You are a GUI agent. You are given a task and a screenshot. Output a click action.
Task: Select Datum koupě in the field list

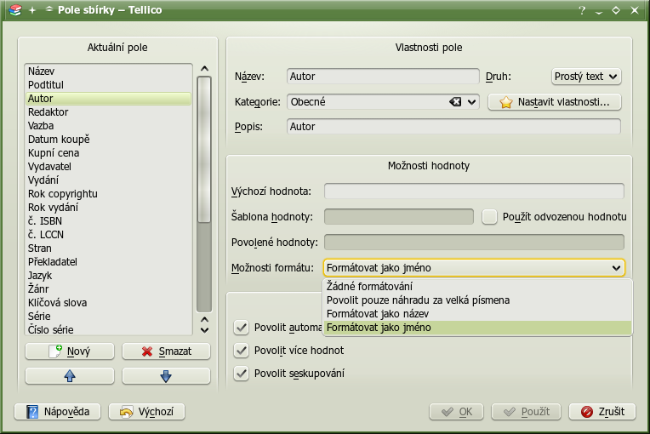click(x=108, y=140)
